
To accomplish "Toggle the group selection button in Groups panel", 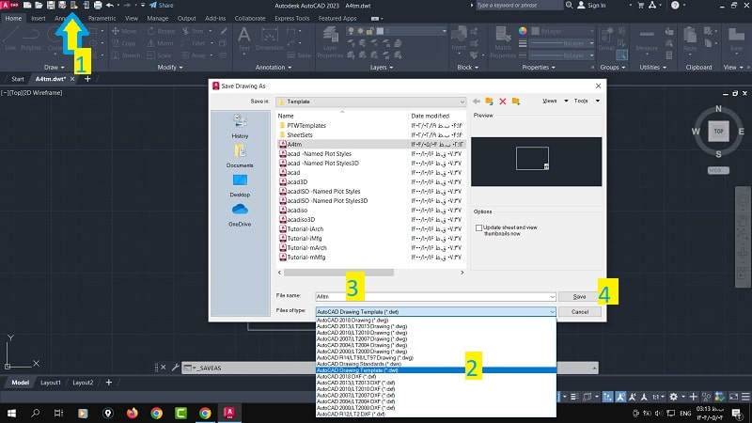I will click(621, 55).
